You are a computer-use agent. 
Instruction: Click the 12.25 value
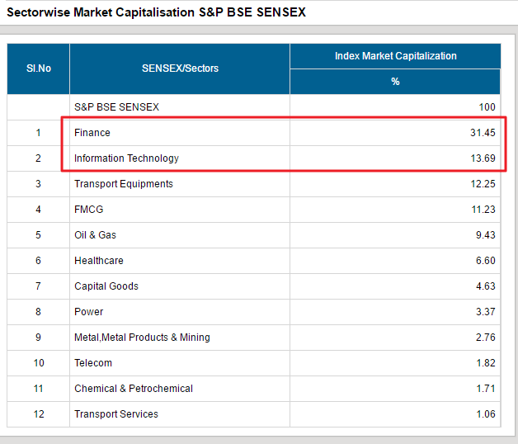[x=483, y=184]
